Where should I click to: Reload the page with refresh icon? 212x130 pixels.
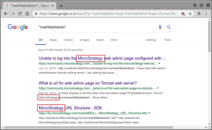tap(20, 14)
